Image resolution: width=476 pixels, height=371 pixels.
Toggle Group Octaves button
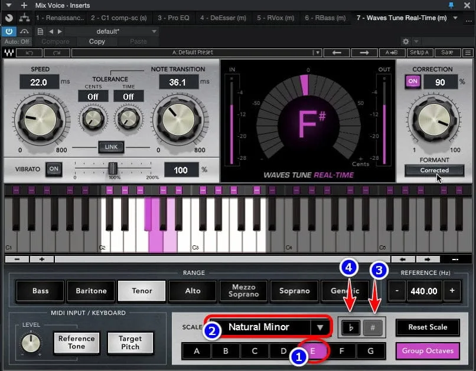click(x=428, y=351)
